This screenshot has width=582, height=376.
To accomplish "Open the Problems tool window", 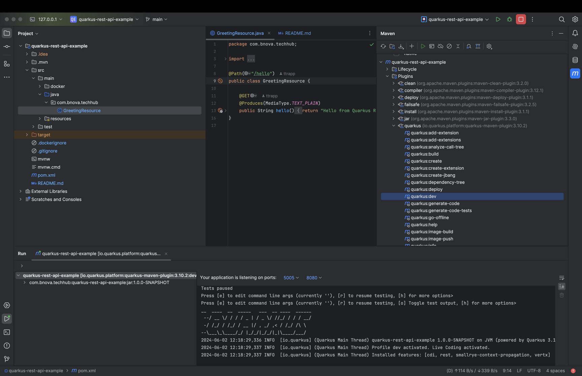I will (x=7, y=346).
